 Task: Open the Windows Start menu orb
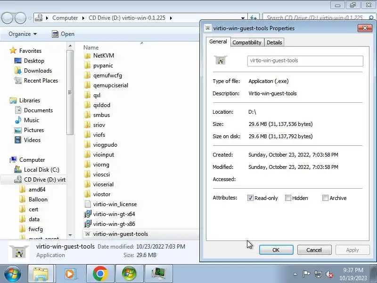tap(13, 274)
